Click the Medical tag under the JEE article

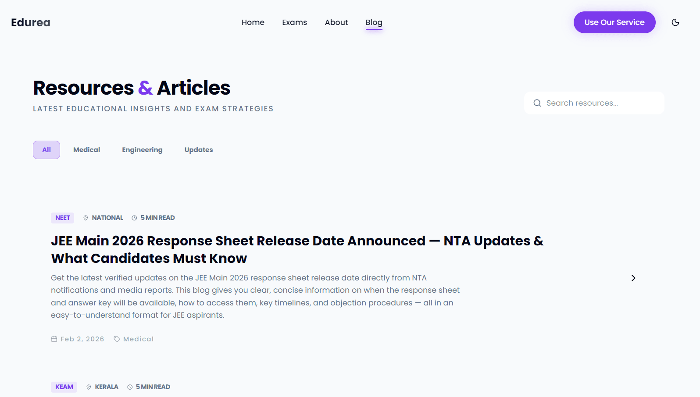139,339
